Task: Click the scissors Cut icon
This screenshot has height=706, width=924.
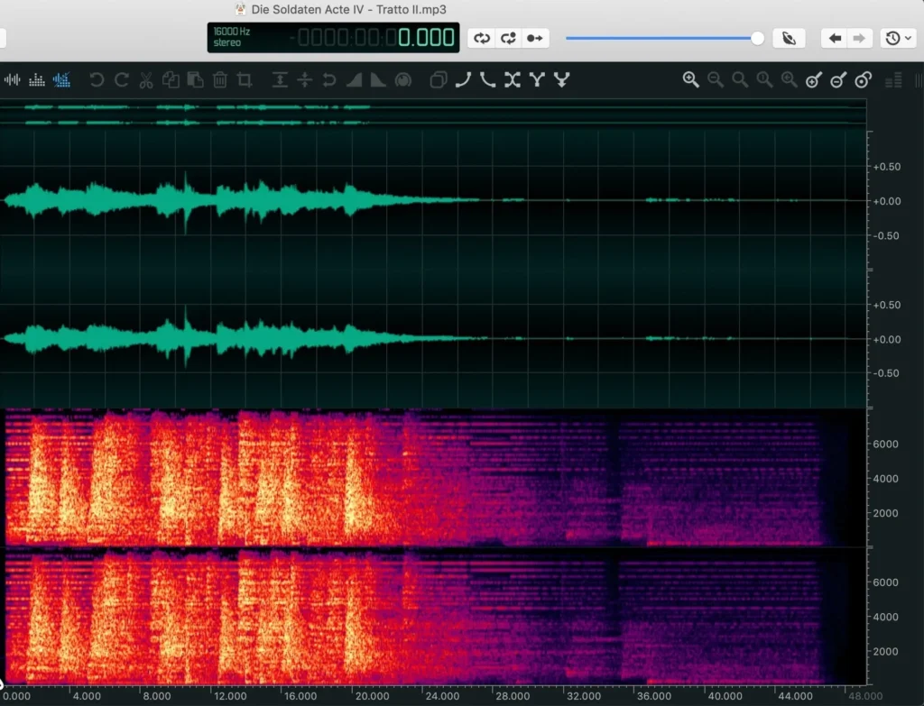Action: click(x=146, y=80)
